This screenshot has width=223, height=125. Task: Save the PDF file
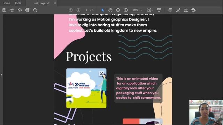[x=4, y=10]
